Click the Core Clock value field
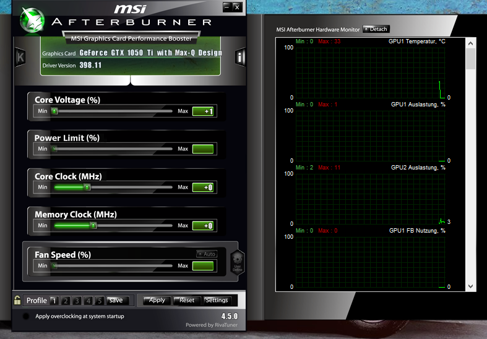 tap(203, 187)
